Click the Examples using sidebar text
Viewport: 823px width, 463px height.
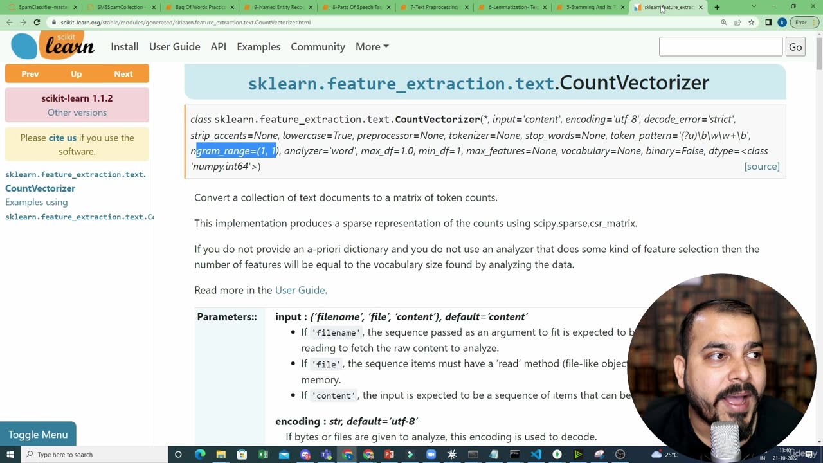tap(37, 202)
